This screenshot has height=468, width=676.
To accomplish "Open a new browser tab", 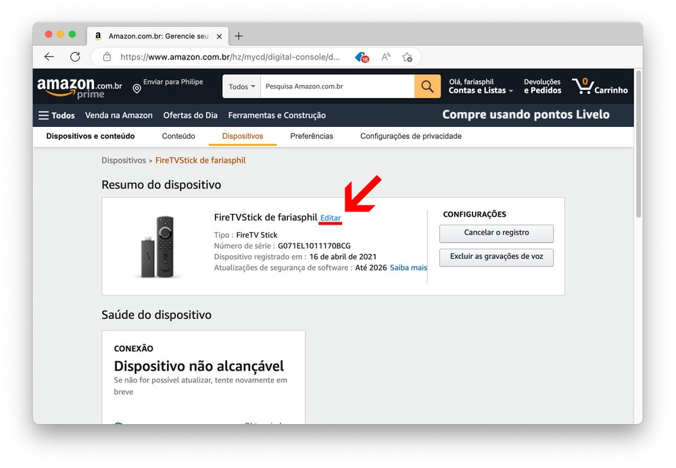I will pos(239,36).
